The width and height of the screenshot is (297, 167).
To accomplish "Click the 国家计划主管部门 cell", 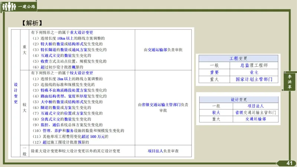I will point(254,79).
